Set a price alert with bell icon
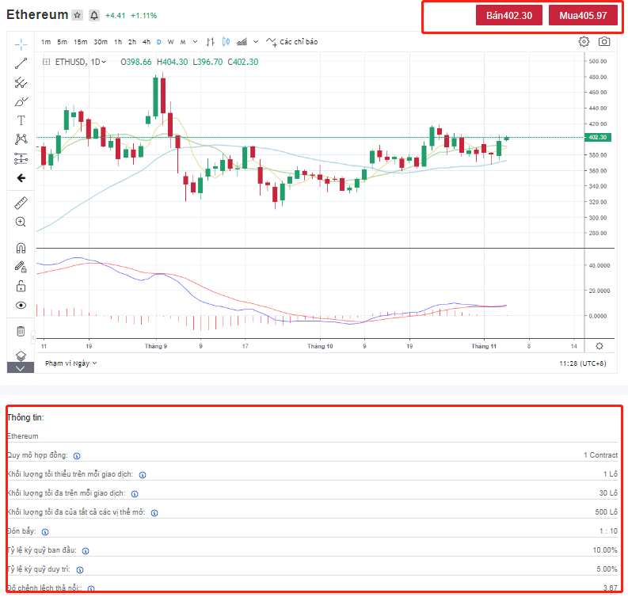 pos(94,15)
